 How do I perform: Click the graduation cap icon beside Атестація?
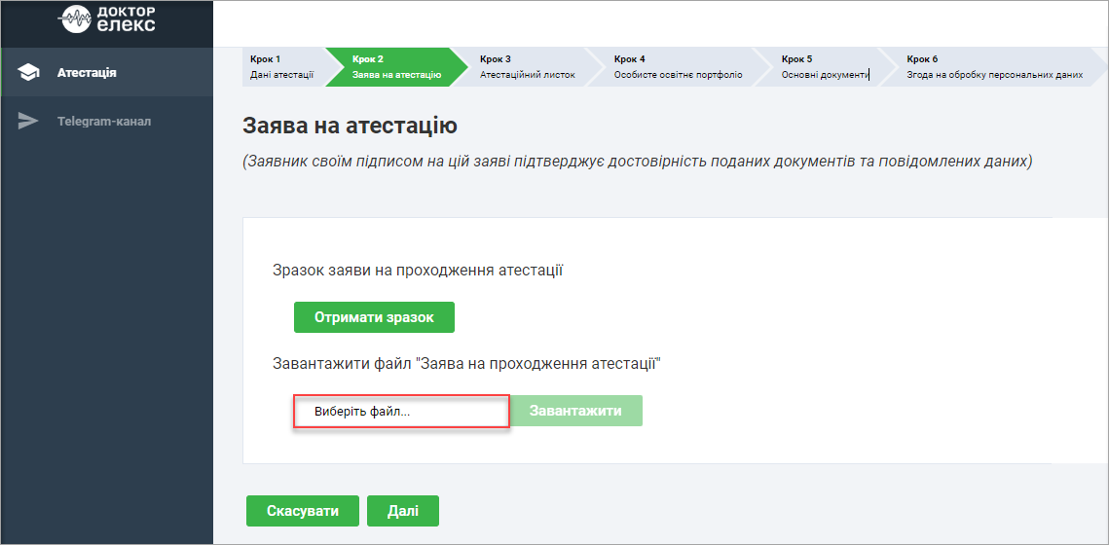[29, 73]
